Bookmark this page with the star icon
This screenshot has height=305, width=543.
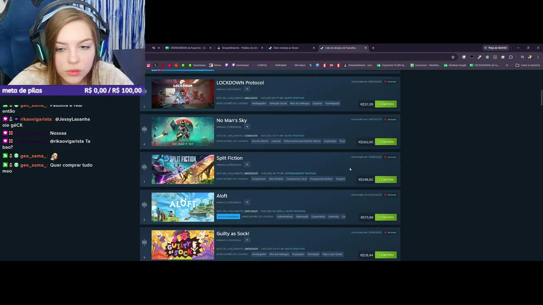pyautogui.click(x=453, y=57)
